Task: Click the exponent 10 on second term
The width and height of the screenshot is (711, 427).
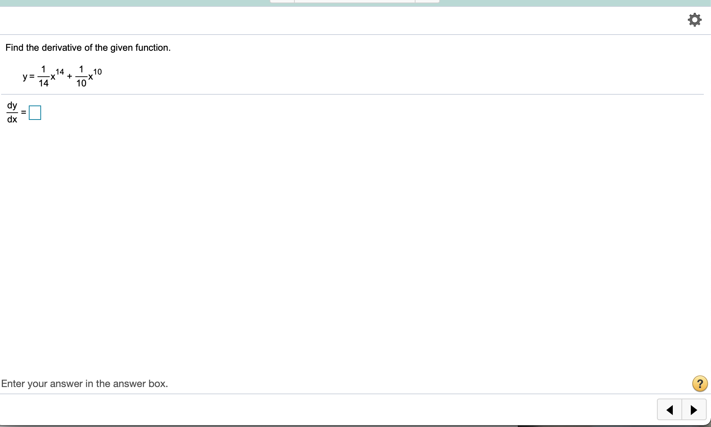Action: tap(97, 72)
